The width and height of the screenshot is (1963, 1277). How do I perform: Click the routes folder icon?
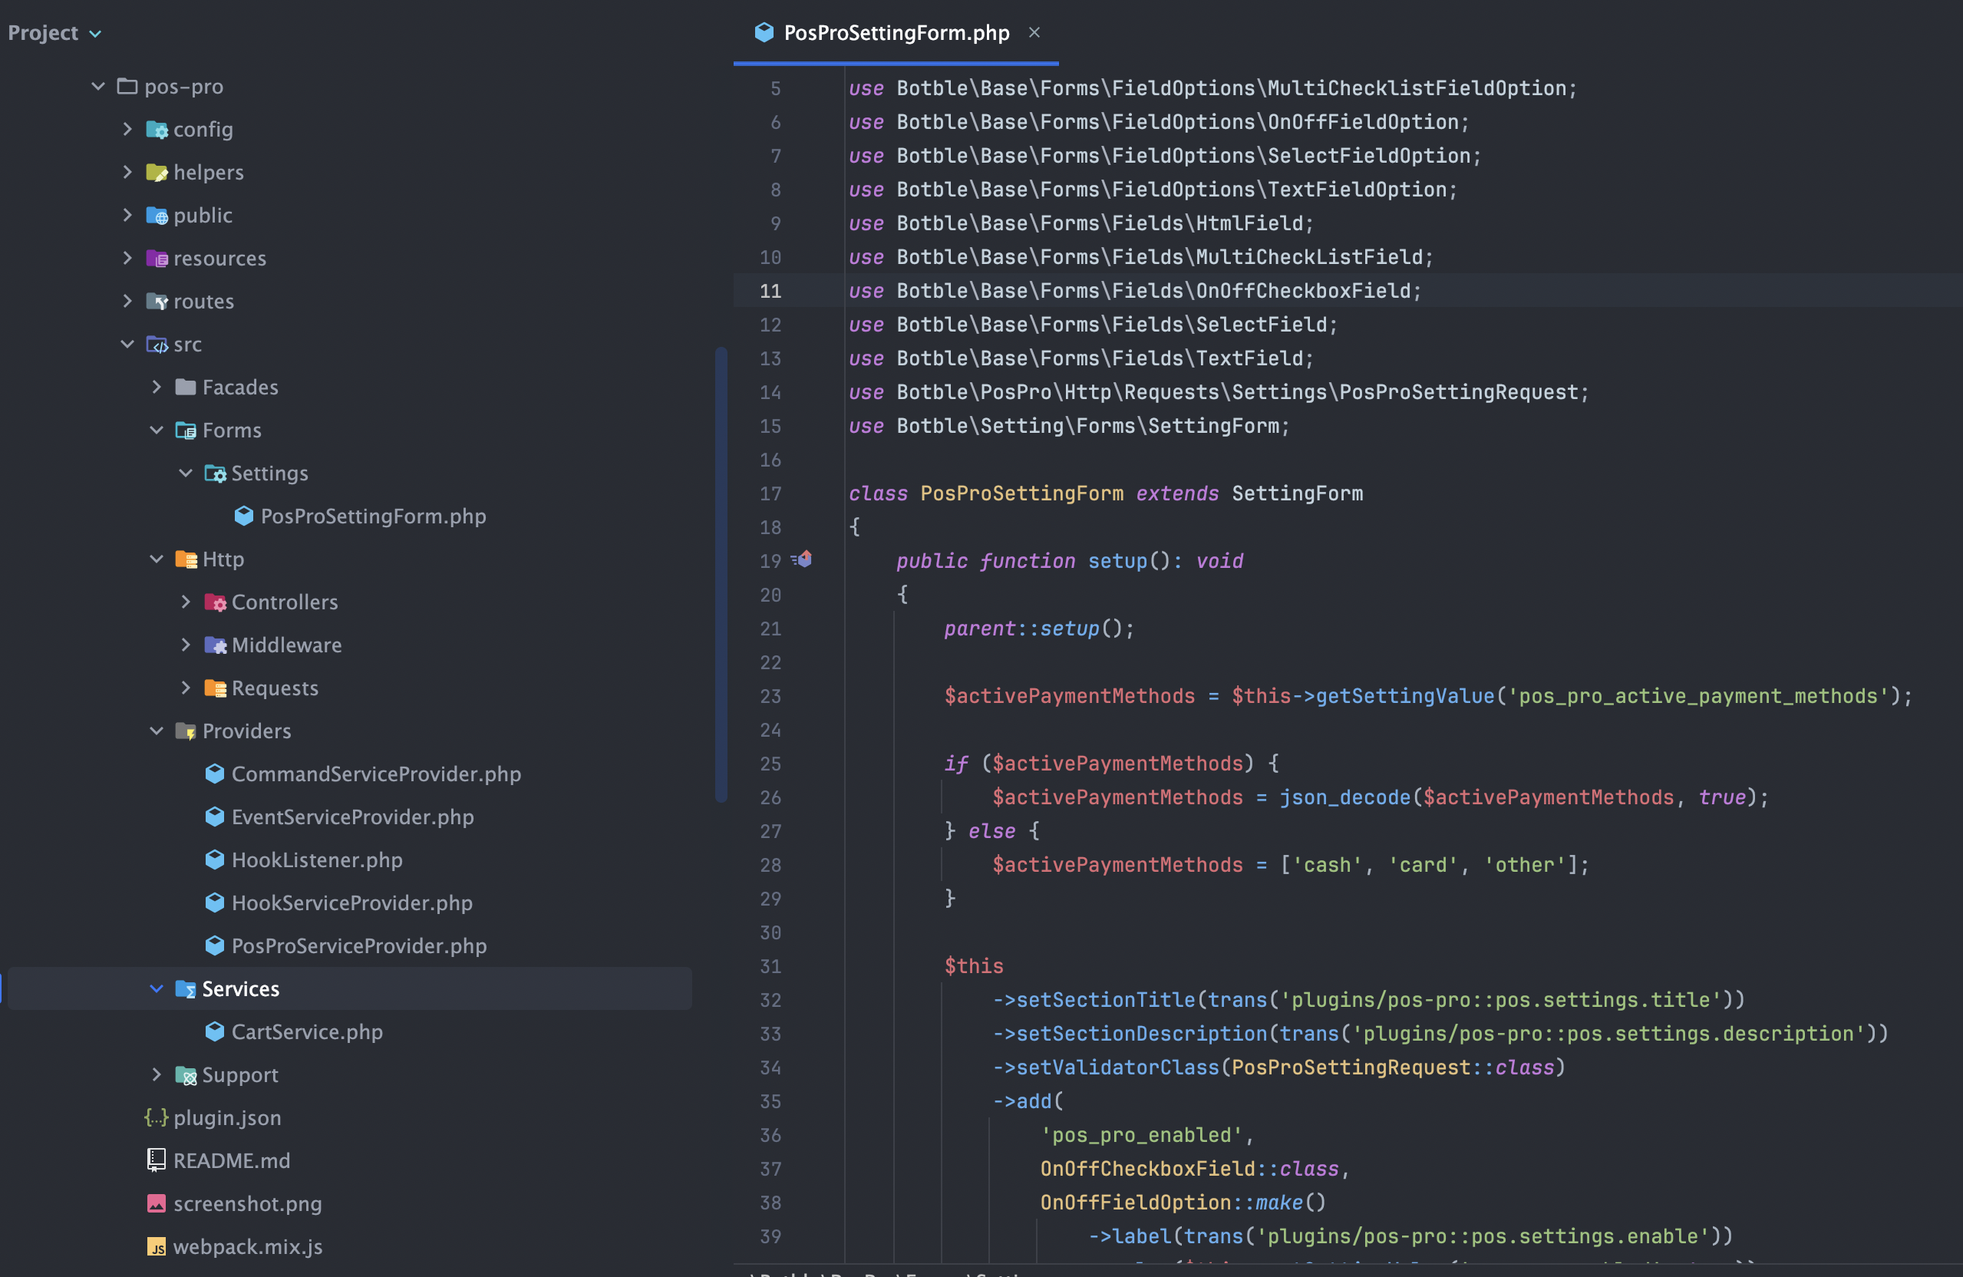pos(157,301)
